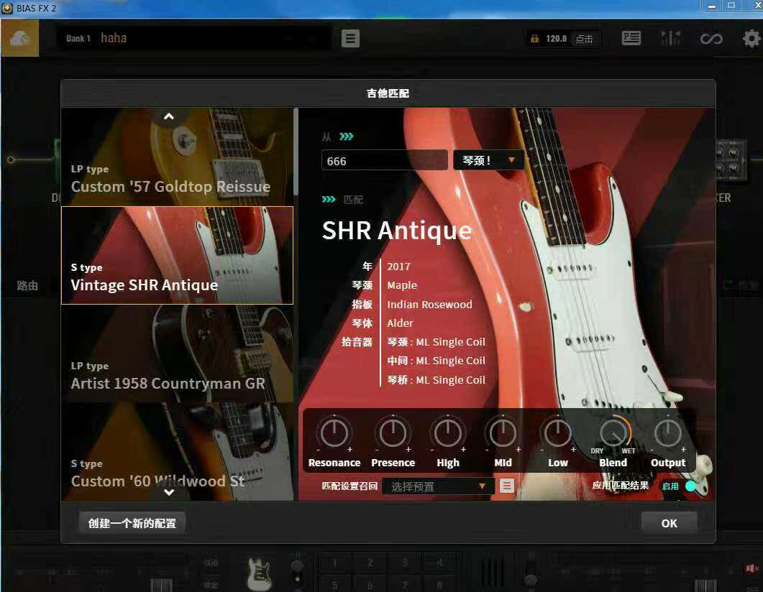
Task: Maximize the BIAS FX 2 window
Action: tap(731, 6)
